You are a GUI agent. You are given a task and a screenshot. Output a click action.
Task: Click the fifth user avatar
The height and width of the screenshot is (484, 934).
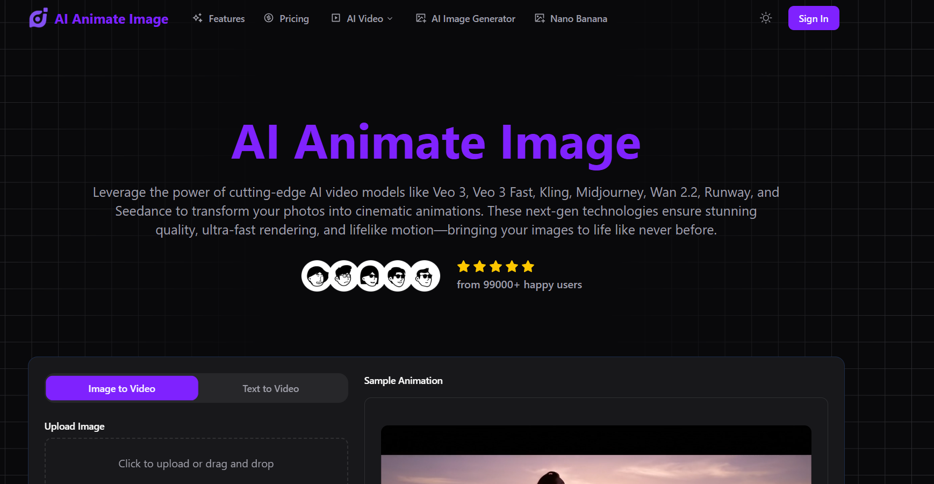(425, 276)
